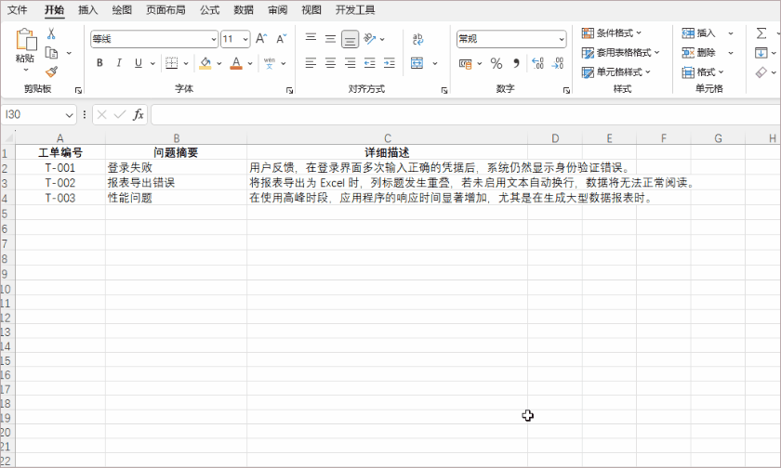Click the Cut scissors icon
Screen dimensions: 781x468
(51, 33)
